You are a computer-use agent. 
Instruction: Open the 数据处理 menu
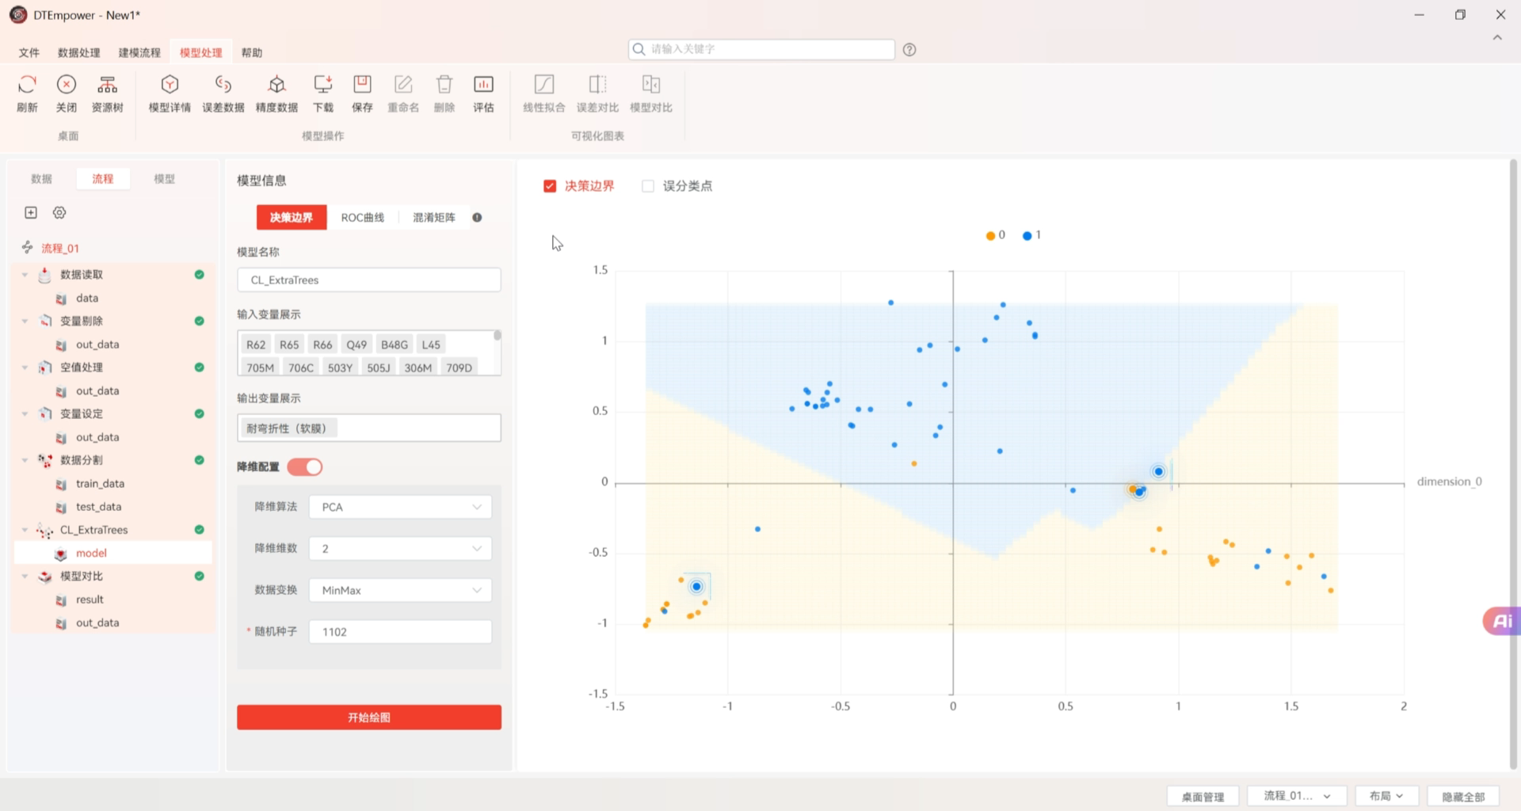click(x=78, y=52)
